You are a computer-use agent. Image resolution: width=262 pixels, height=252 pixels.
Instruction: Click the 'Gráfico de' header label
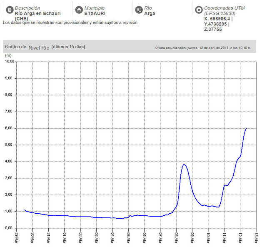[x=15, y=47]
